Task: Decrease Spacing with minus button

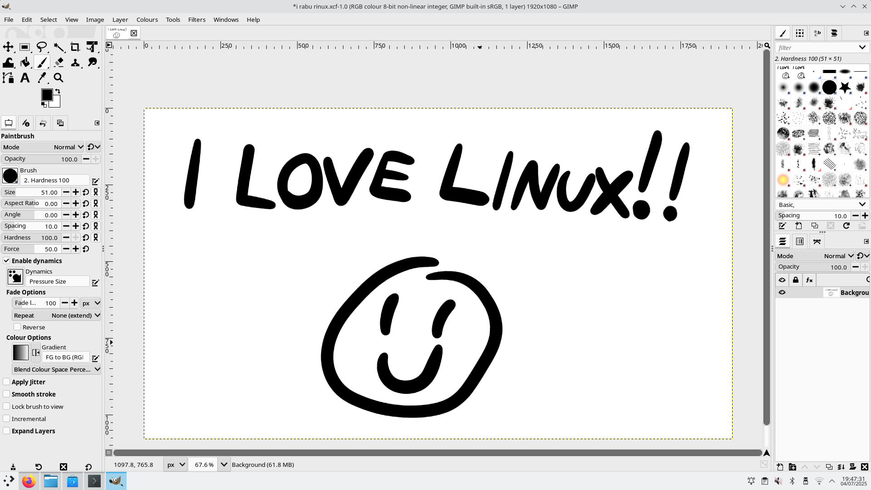Action: [x=66, y=226]
